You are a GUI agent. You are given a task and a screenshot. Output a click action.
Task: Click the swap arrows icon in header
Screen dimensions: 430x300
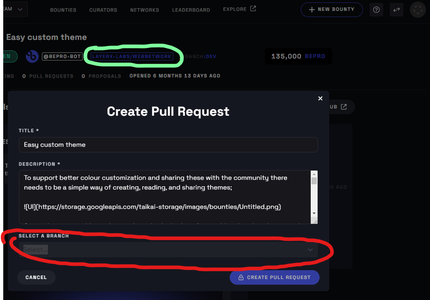(397, 10)
